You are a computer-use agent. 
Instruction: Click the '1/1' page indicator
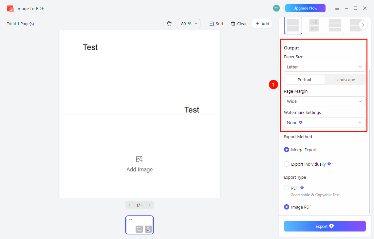click(x=140, y=205)
